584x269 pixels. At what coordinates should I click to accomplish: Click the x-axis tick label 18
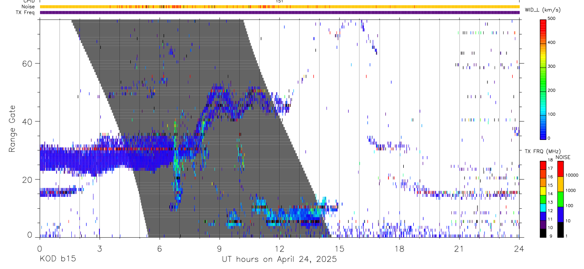pyautogui.click(x=399, y=248)
